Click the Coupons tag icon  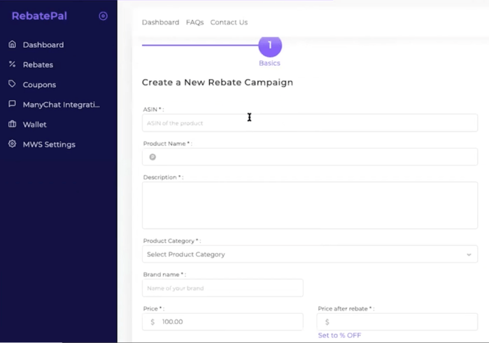coord(12,84)
